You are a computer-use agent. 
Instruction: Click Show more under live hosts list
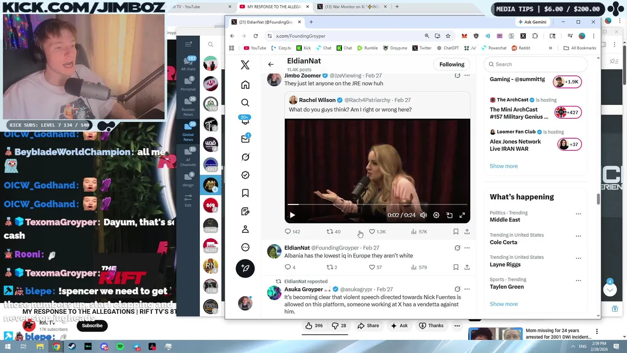click(x=504, y=166)
